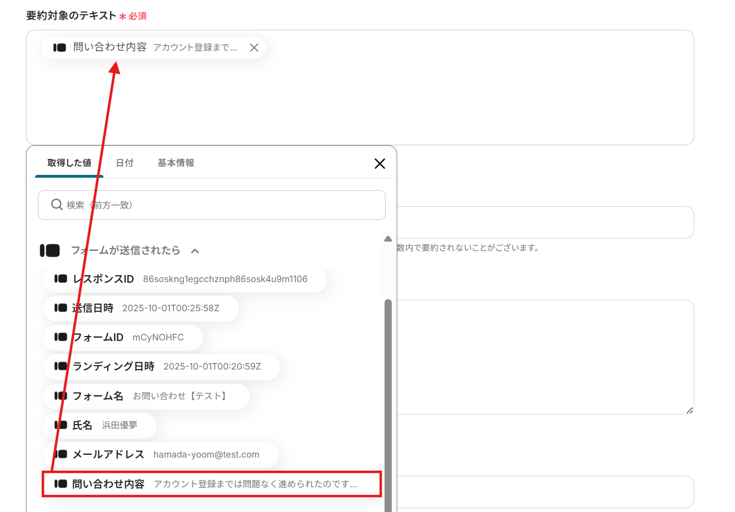The image size is (735, 512).
Task: Click the icon beside 問い合わせ内容 in list
Action: (61, 484)
